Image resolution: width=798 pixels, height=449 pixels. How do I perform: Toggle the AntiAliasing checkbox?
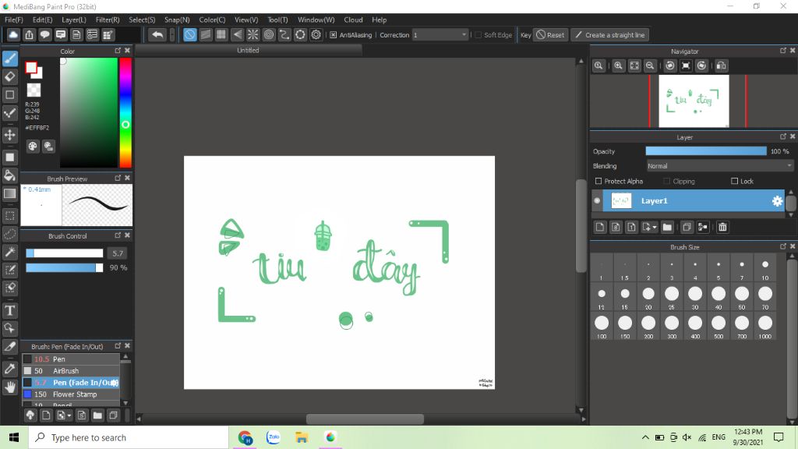(334, 35)
